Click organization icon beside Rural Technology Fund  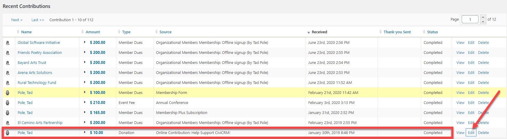[x=8, y=83]
